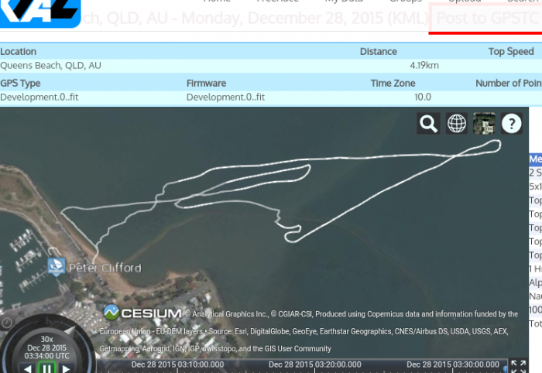Click the play reverse arrow button

tap(27, 368)
